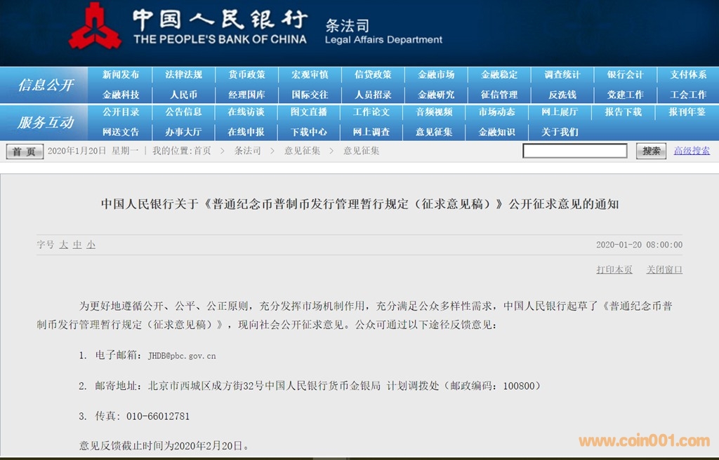
Task: Set font size to small (小)
Action: [91, 245]
